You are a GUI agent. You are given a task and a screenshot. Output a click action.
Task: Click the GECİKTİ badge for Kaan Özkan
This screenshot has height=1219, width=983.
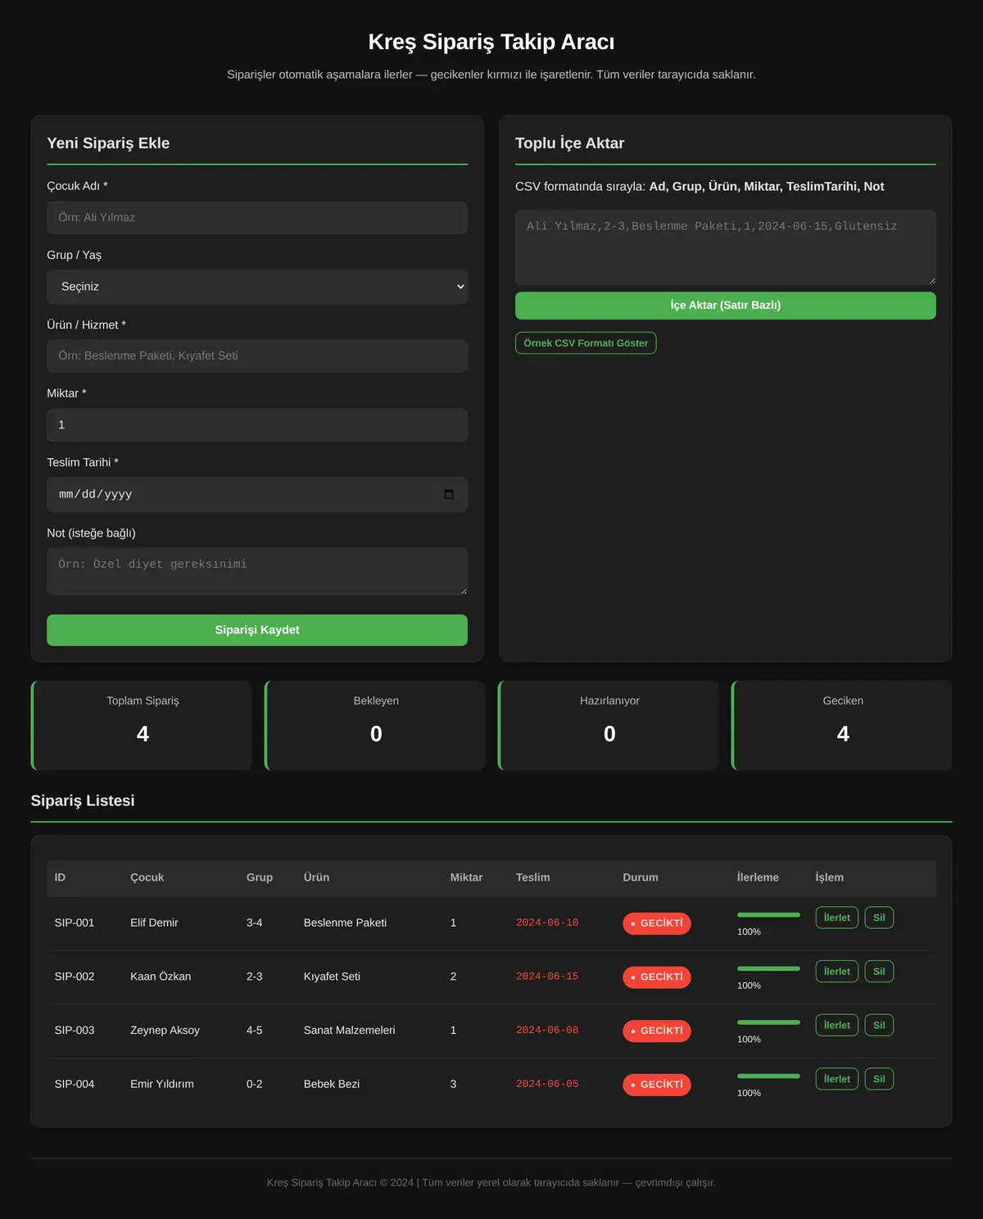[657, 977]
